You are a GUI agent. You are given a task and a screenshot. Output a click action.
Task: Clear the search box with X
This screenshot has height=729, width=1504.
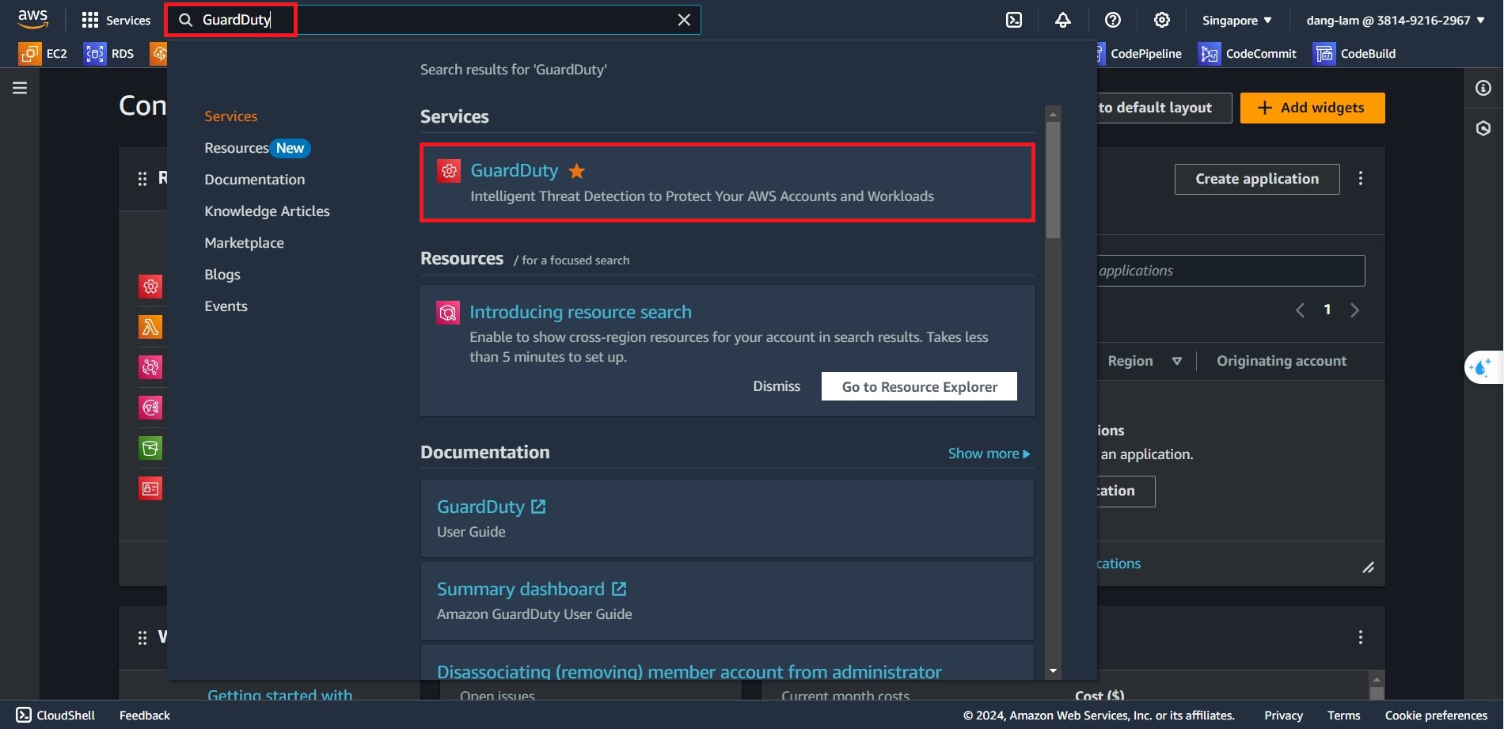coord(684,20)
